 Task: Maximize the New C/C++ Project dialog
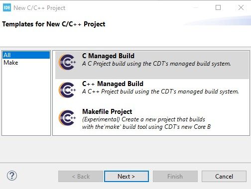pos(218,7)
